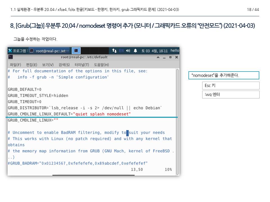Click the #GRUB_BADRAM commented line
This screenshot has height=202, width=270.
(x=78, y=163)
